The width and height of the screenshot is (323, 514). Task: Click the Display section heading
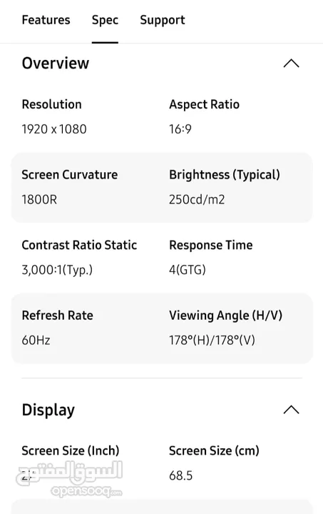pos(48,410)
